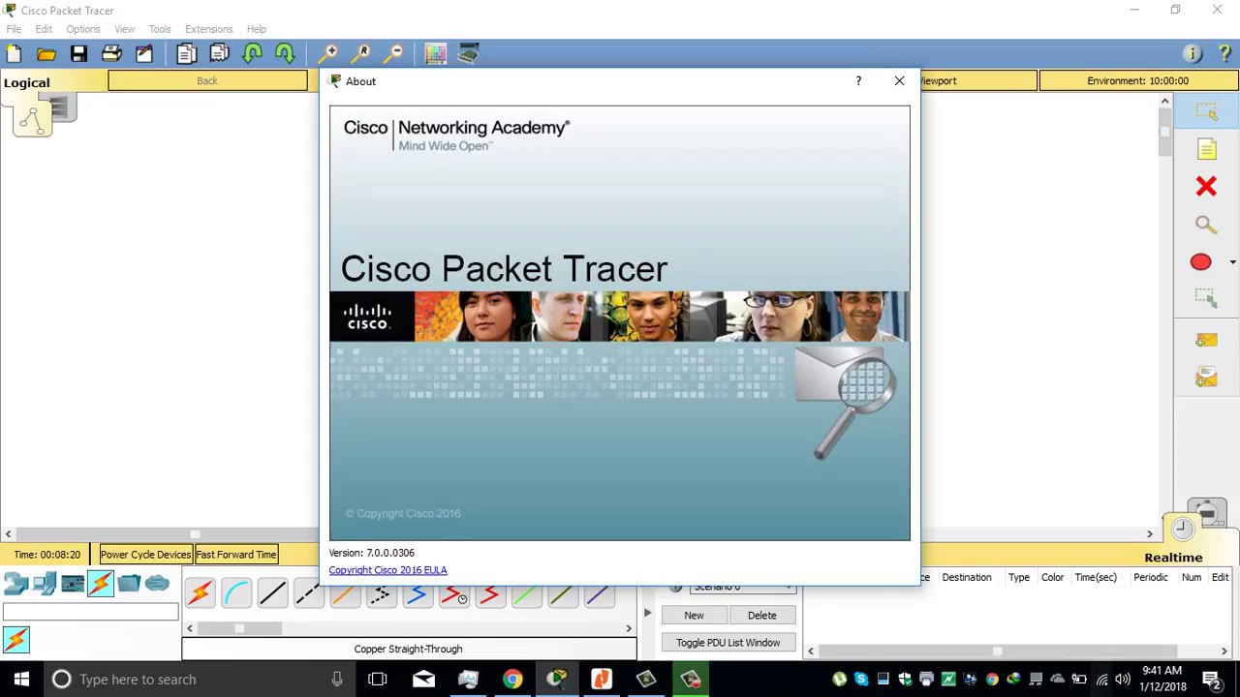Open the Activity Wizard toolbar icon
Image resolution: width=1240 pixels, height=697 pixels.
coord(144,54)
